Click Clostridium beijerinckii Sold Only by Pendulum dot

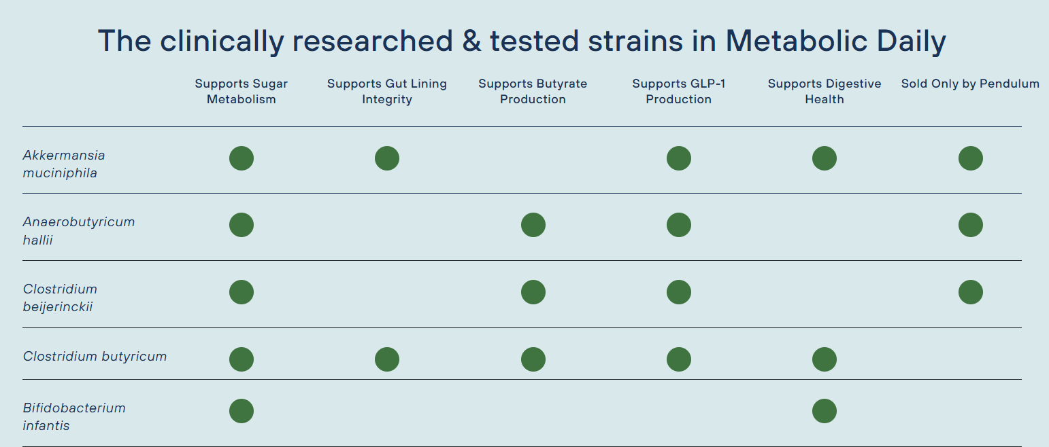coord(970,292)
